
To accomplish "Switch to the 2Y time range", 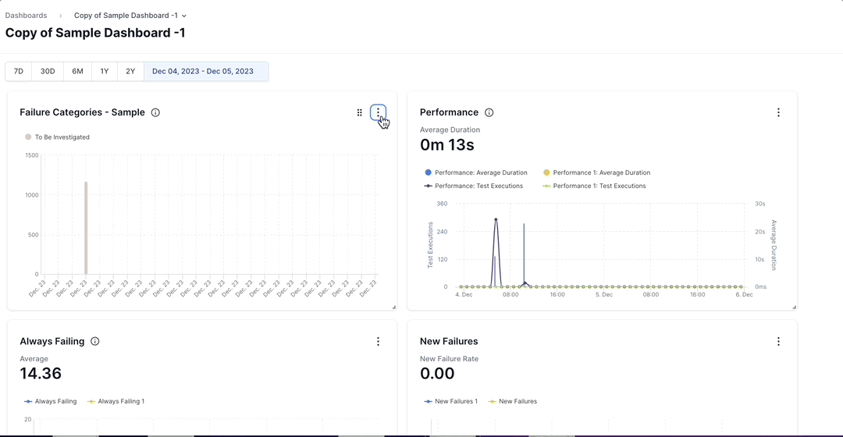I will [130, 71].
